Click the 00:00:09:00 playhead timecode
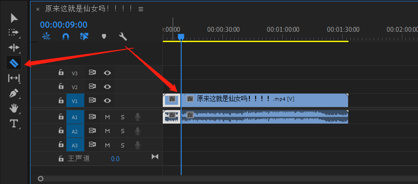The width and height of the screenshot is (418, 184). tap(64, 25)
